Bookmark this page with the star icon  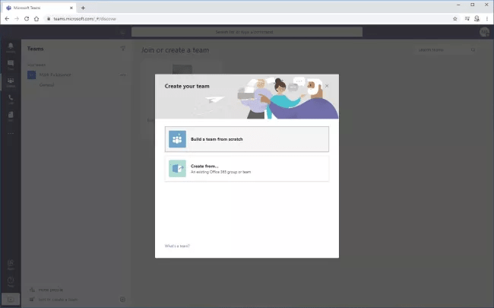click(x=455, y=18)
